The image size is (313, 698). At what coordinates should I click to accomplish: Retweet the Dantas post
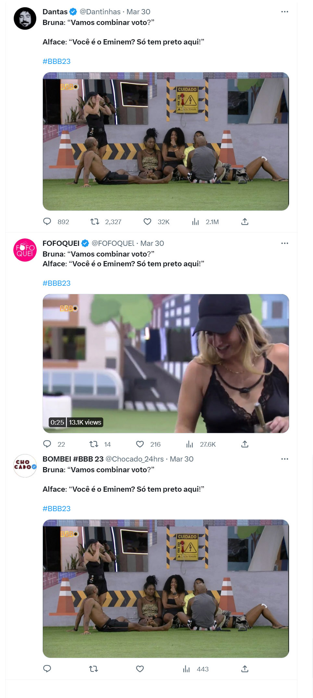[x=95, y=222]
